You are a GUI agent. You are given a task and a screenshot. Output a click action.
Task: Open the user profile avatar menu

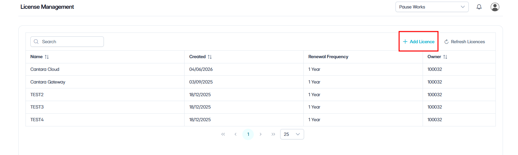495,7
